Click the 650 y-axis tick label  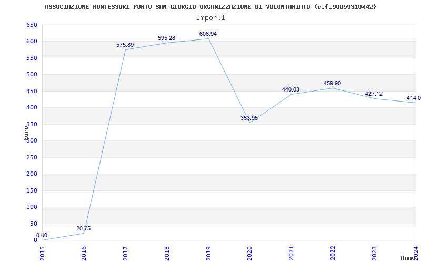click(32, 25)
